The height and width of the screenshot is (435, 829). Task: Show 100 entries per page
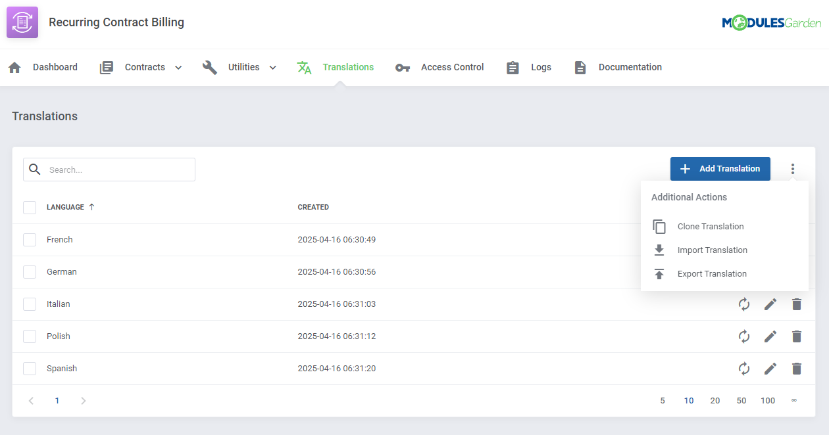click(x=768, y=401)
